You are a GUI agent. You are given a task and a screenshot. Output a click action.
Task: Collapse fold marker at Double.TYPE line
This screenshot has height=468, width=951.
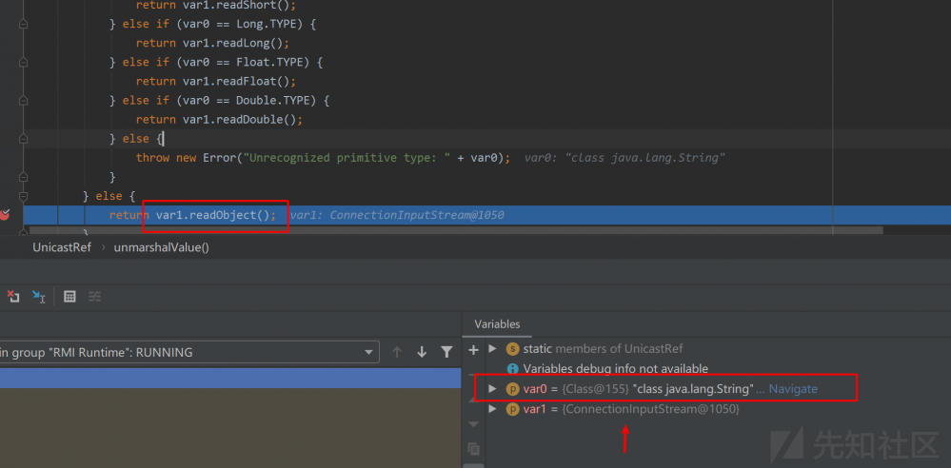[x=23, y=101]
